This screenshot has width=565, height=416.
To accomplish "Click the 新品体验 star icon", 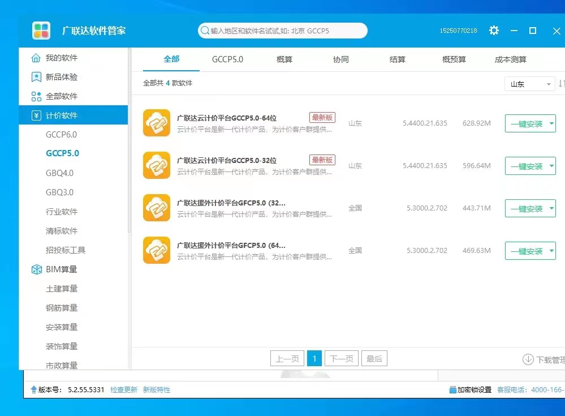I will 36,77.
